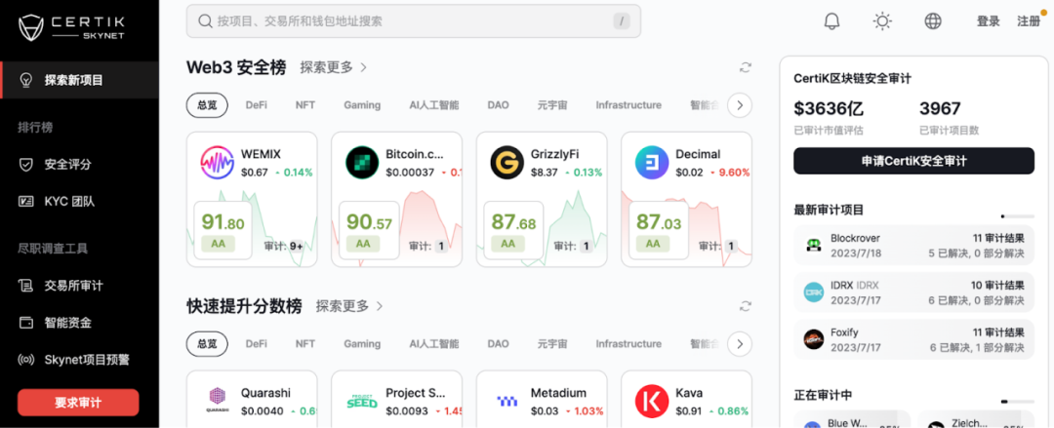
Task: Click the slash shortcut badge in search
Action: point(621,21)
